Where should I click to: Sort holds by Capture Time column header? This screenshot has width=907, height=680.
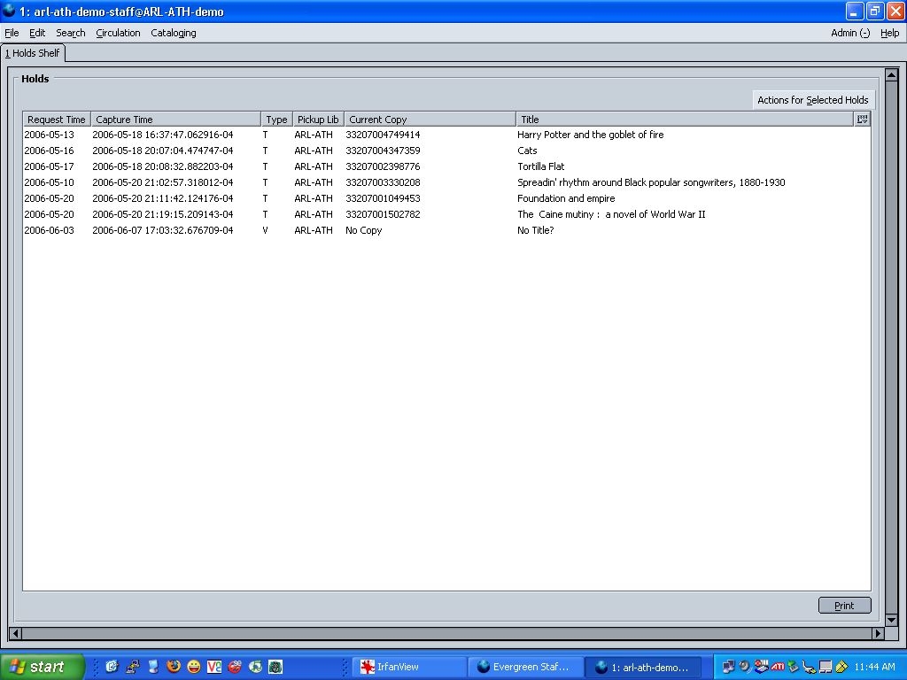tap(175, 120)
